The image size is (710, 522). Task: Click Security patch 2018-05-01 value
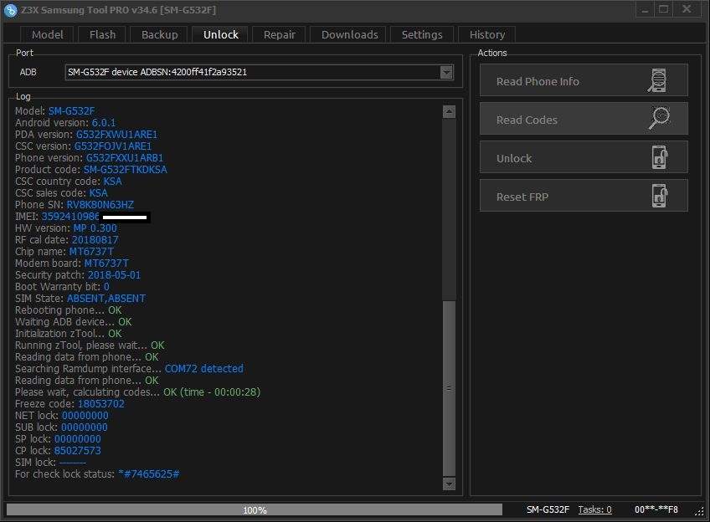coord(114,275)
